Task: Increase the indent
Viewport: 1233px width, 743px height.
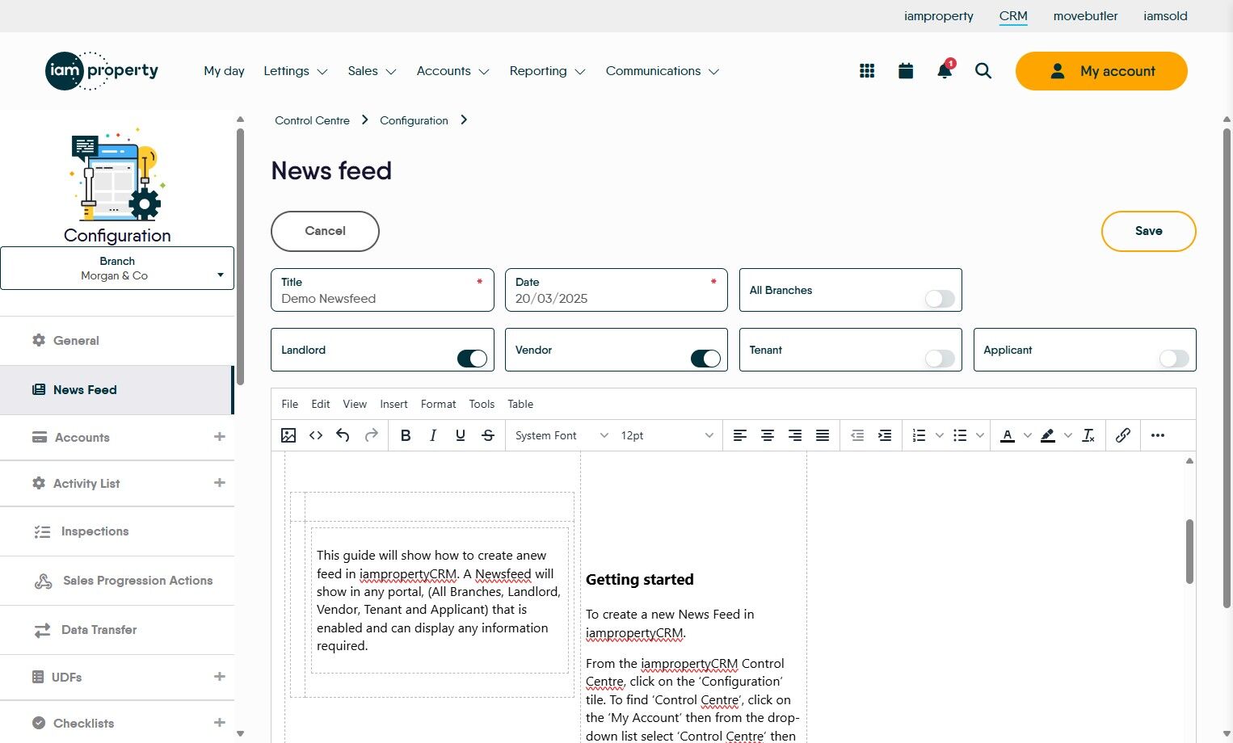Action: coord(885,435)
